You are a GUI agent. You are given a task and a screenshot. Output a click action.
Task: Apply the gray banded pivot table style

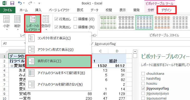pos(126,22)
